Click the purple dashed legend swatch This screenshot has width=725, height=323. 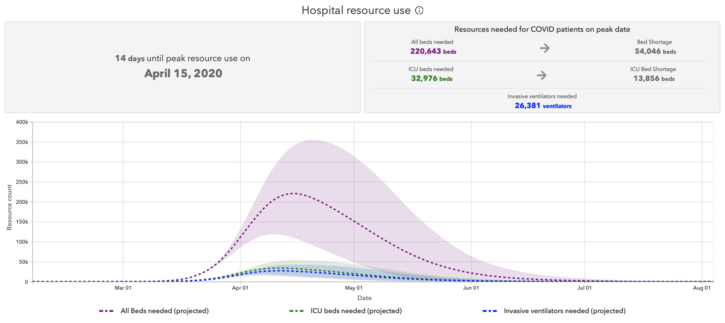click(x=106, y=311)
